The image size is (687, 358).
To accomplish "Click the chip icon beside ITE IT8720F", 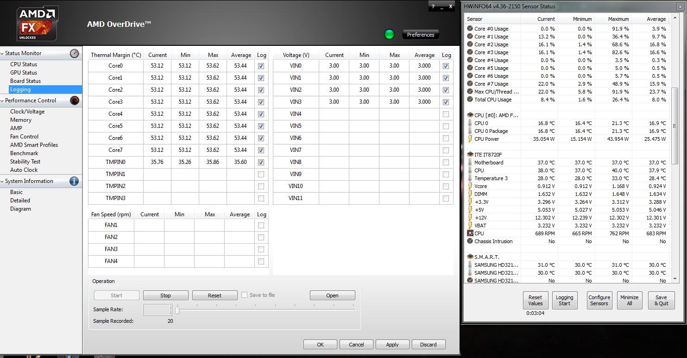I will point(470,155).
